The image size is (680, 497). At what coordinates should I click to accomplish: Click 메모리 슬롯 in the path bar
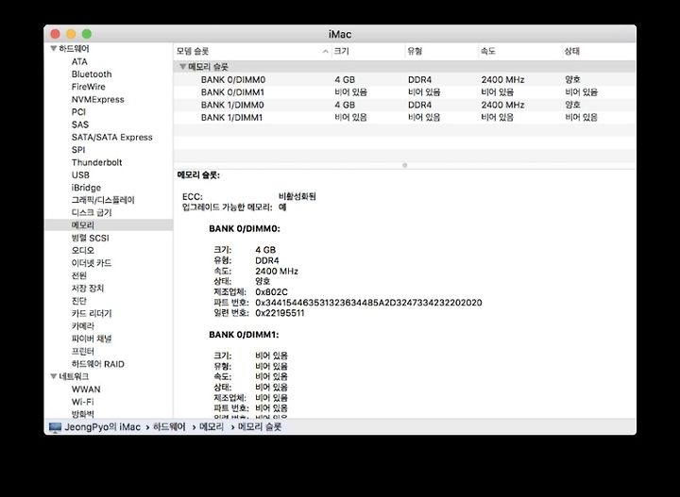point(260,427)
